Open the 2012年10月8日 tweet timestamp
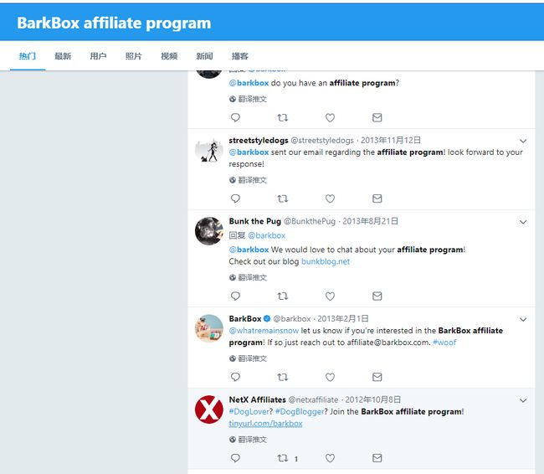Viewport: 544px width, 474px height. point(373,399)
